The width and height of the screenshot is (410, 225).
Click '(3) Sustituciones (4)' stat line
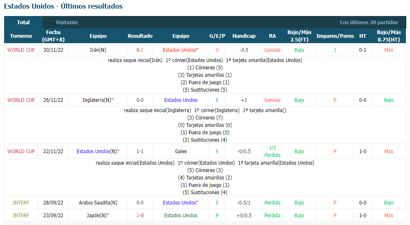tap(205, 140)
